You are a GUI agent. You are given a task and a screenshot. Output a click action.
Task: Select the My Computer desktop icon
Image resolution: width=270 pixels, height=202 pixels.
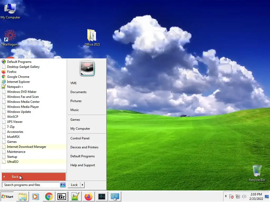10,11
